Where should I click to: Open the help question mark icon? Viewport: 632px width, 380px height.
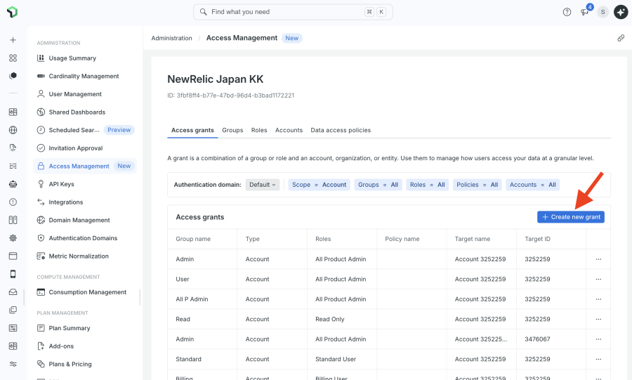[x=567, y=12]
